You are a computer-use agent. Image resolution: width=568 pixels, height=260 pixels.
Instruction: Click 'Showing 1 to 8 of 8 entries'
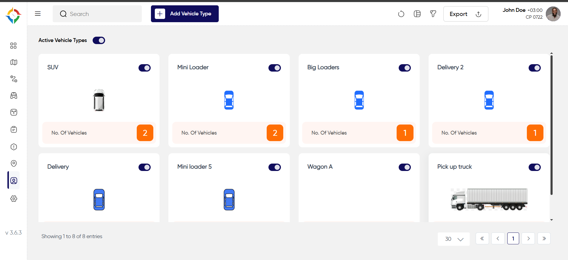[72, 236]
